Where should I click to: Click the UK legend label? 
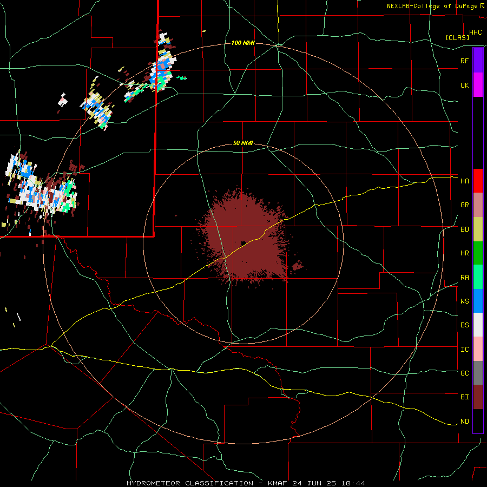click(x=464, y=85)
